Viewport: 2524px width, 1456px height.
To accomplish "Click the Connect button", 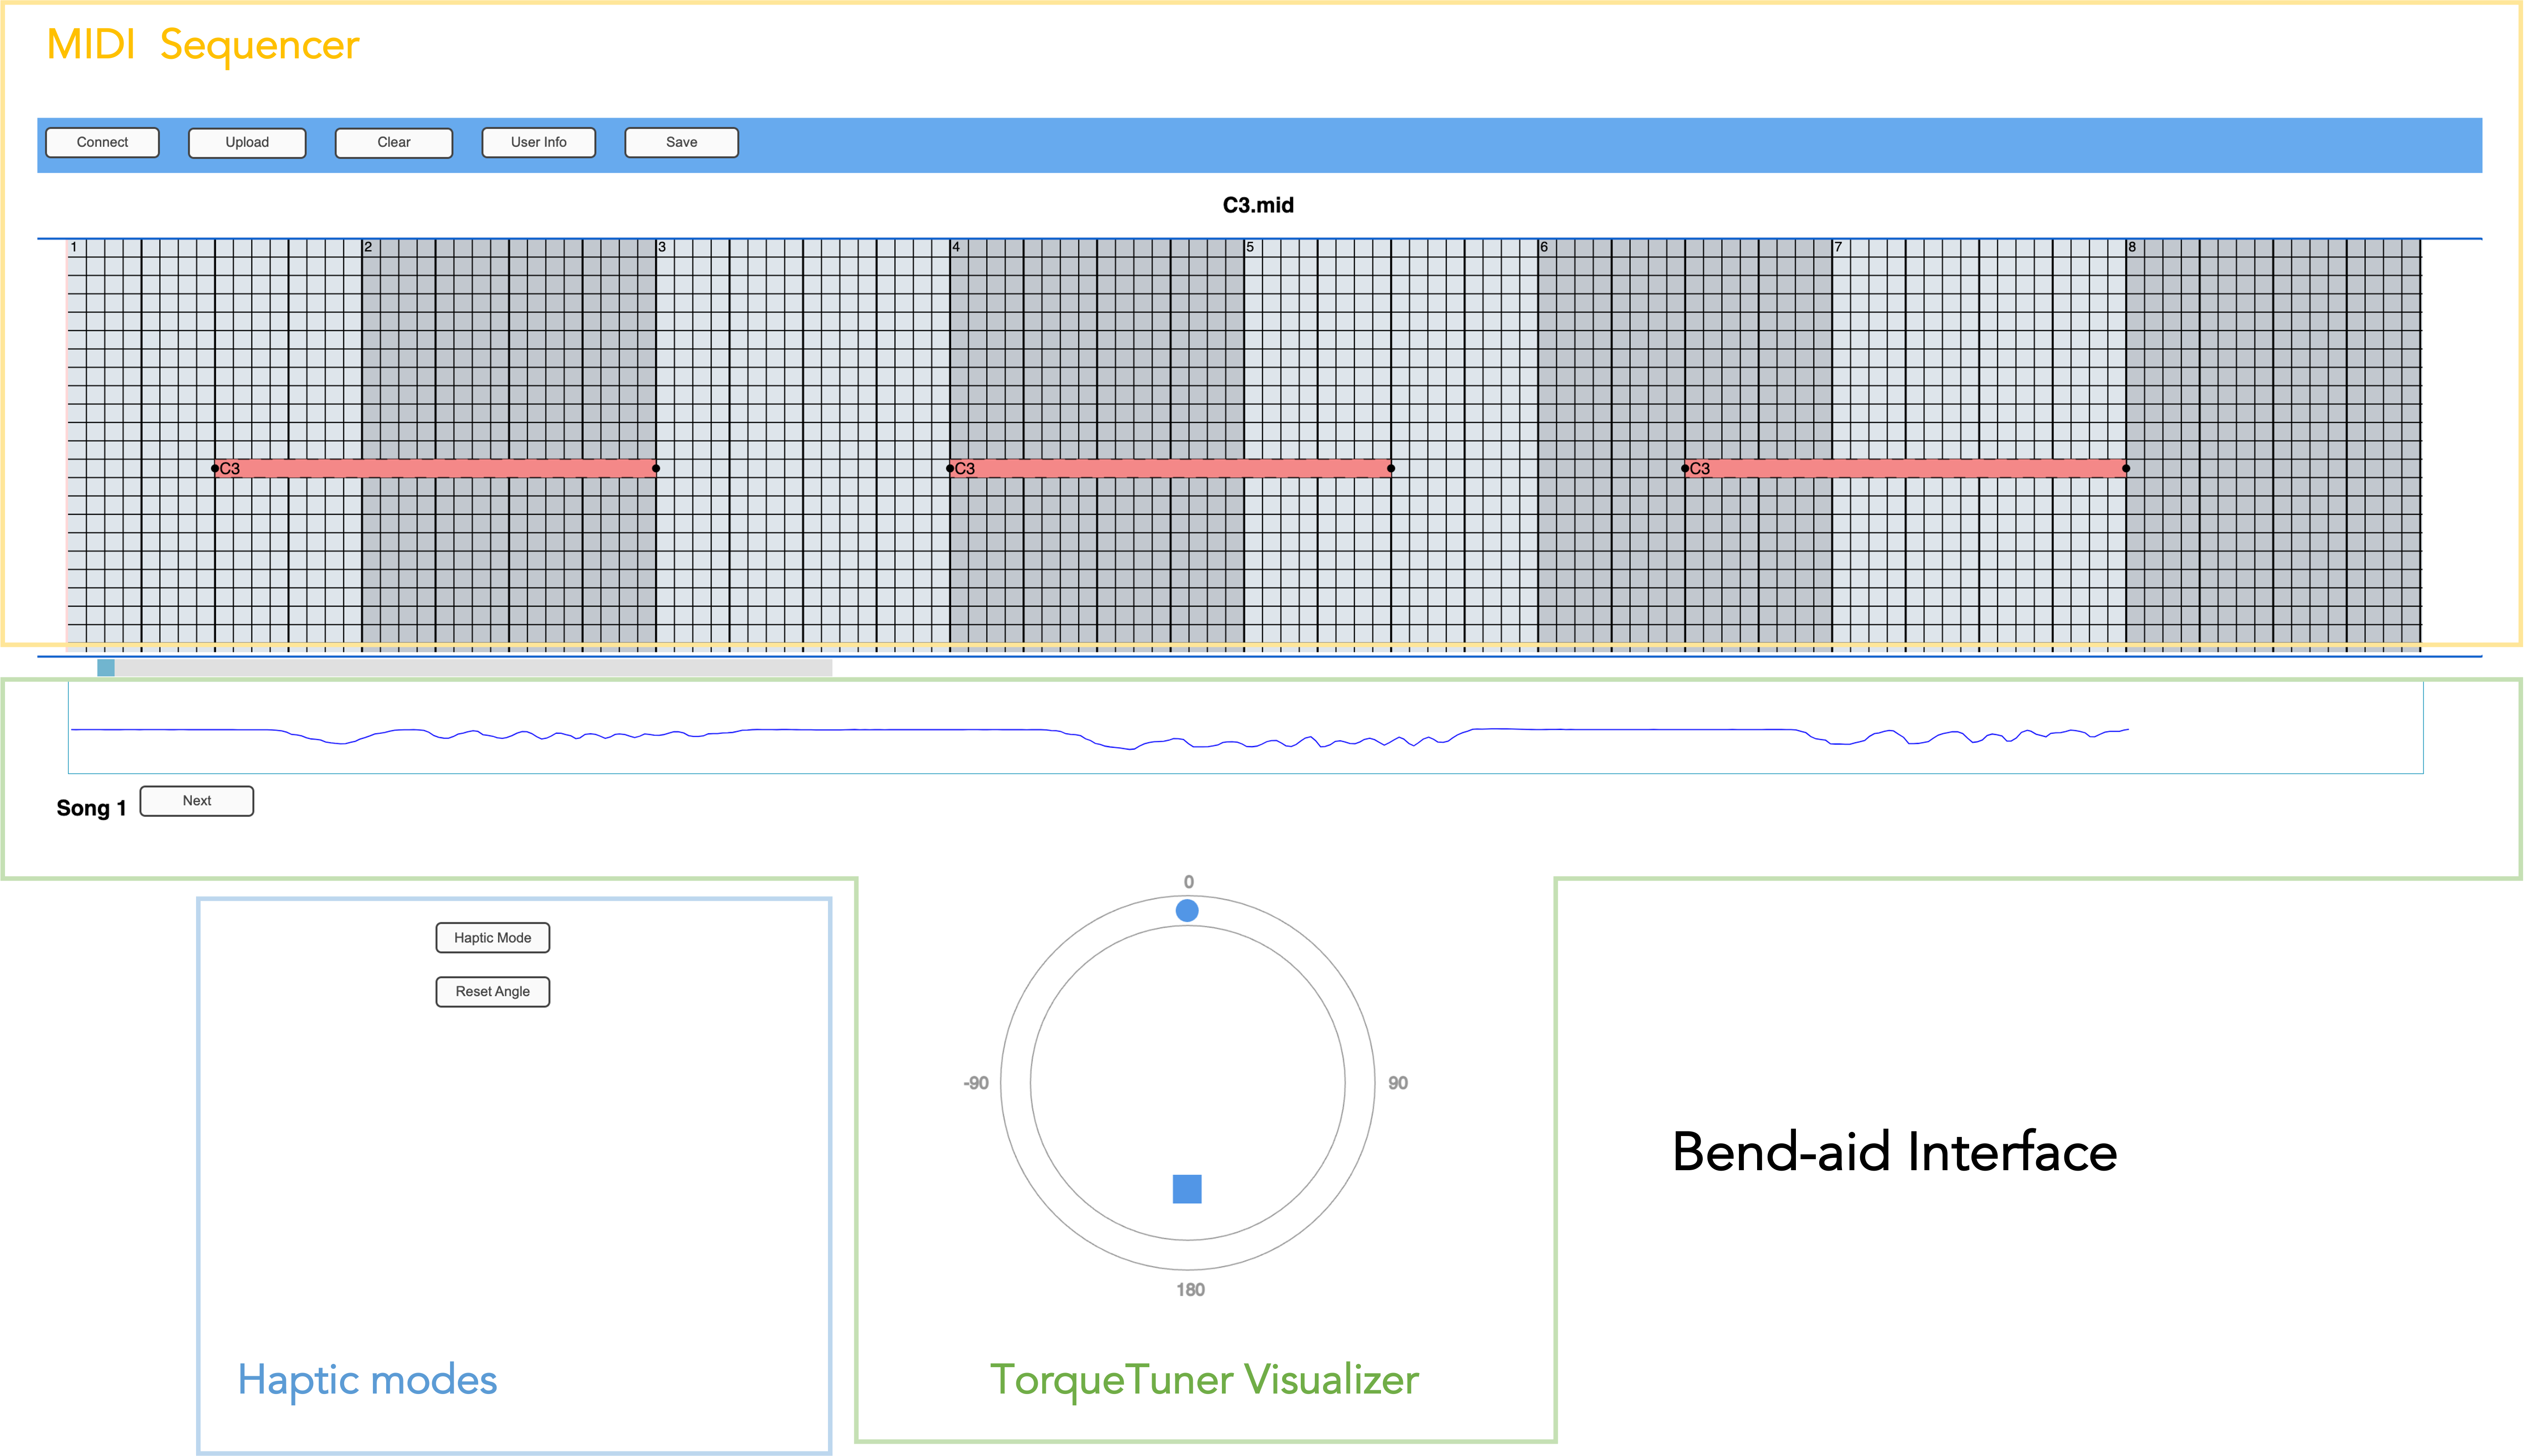I will (102, 142).
